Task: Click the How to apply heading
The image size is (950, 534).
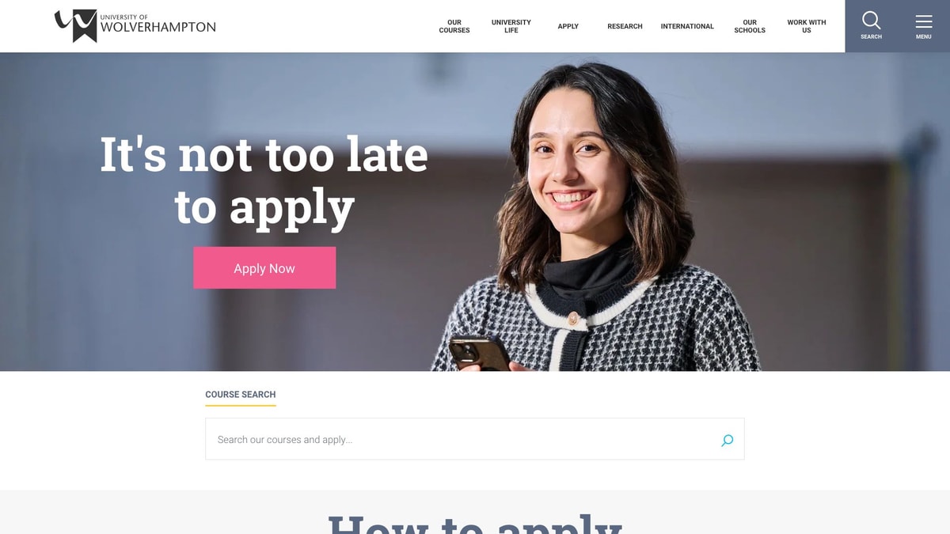Action: (475, 522)
